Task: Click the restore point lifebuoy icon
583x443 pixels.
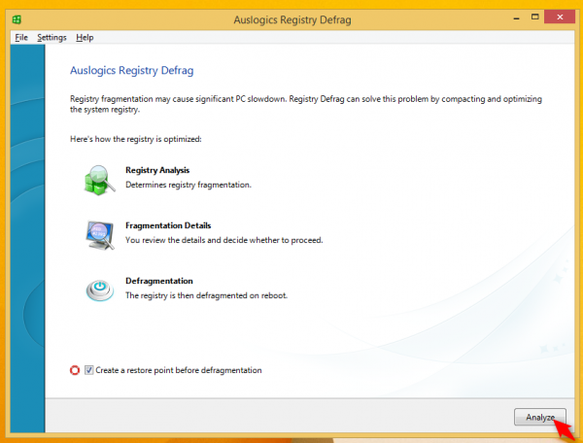Action: point(75,370)
